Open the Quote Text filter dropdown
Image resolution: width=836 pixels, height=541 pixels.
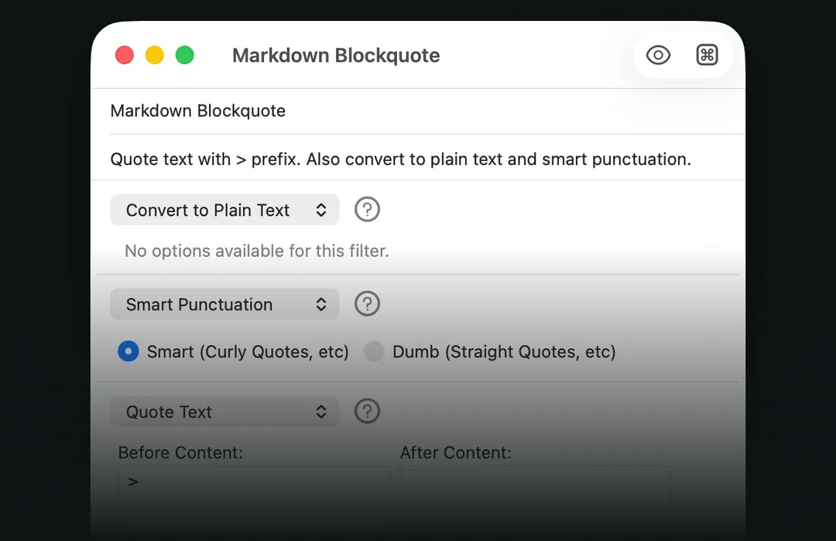coord(224,411)
